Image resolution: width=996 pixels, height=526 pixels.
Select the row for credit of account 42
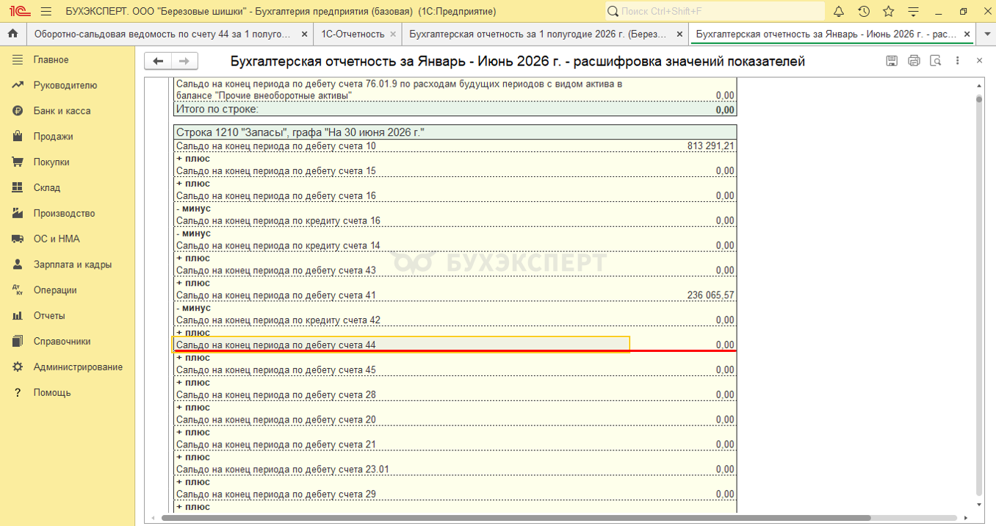pos(455,320)
